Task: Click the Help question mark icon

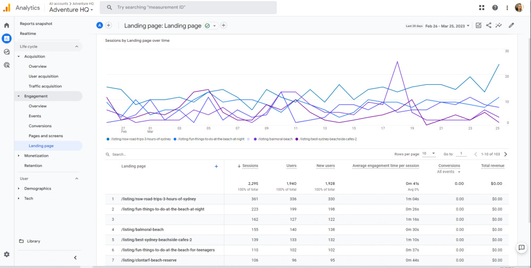Action: [495, 7]
